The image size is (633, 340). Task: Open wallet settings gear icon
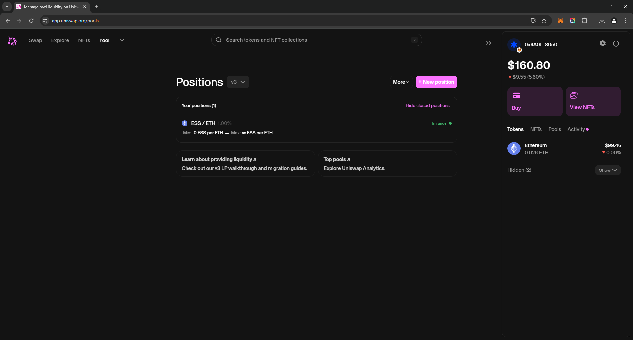coord(603,43)
